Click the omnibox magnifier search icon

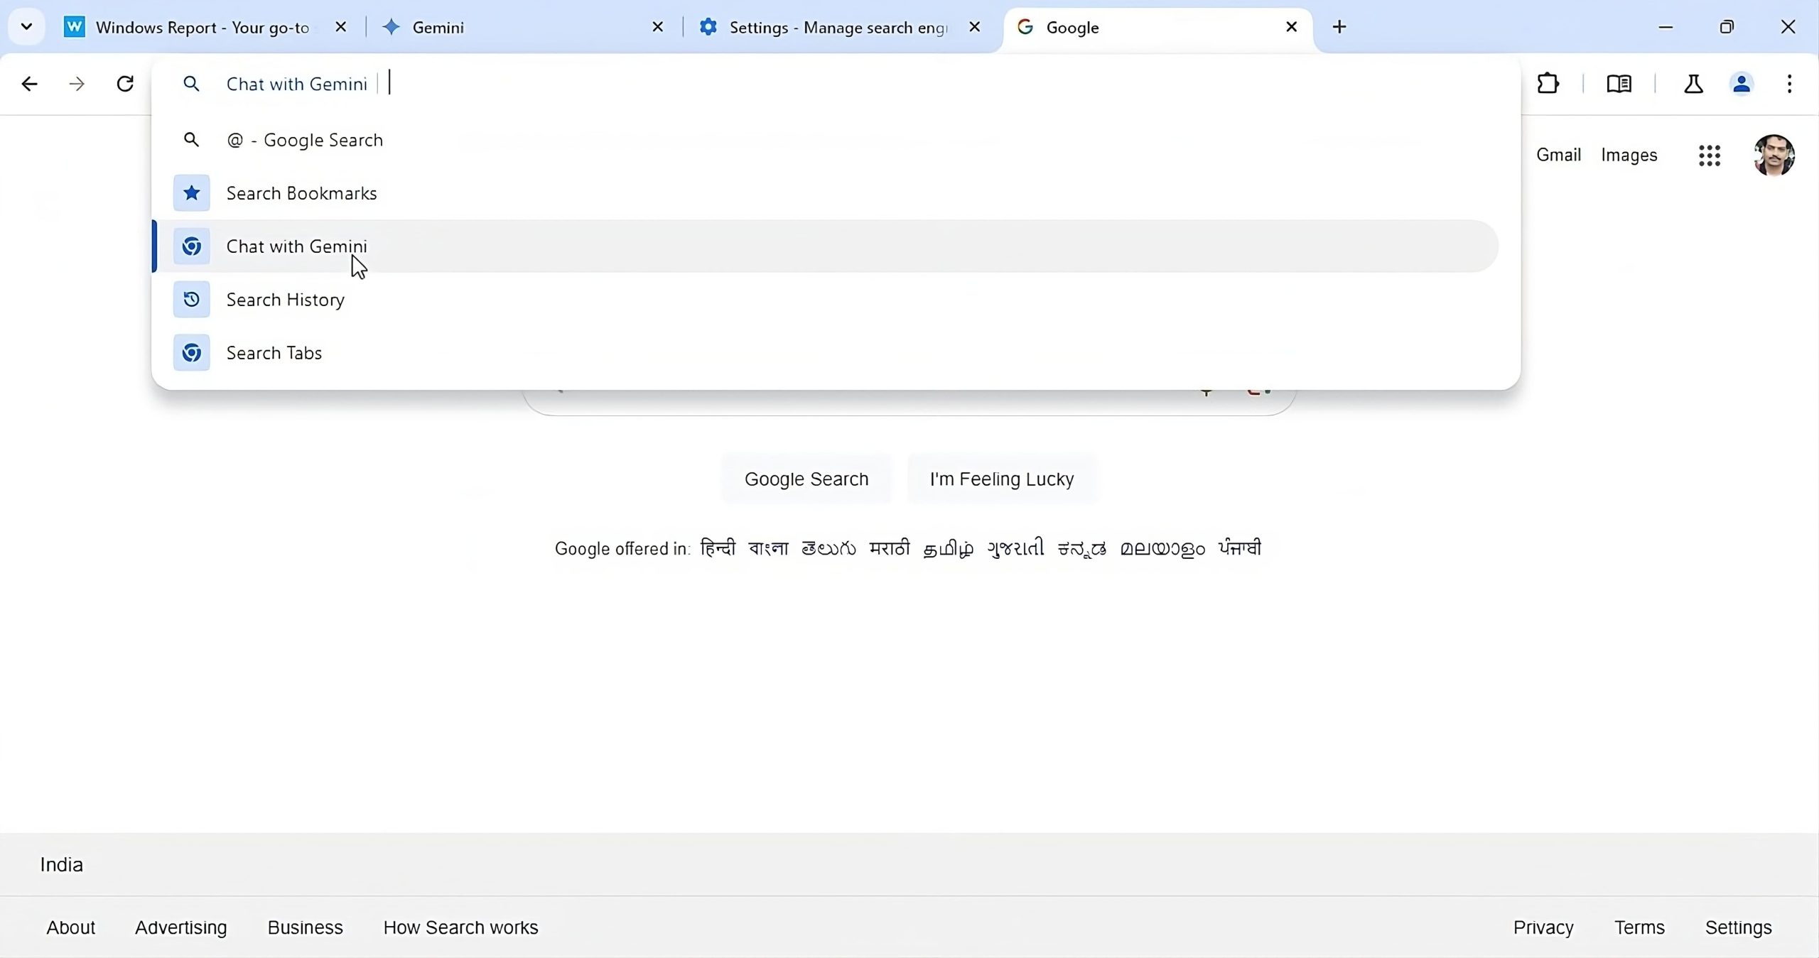click(191, 84)
